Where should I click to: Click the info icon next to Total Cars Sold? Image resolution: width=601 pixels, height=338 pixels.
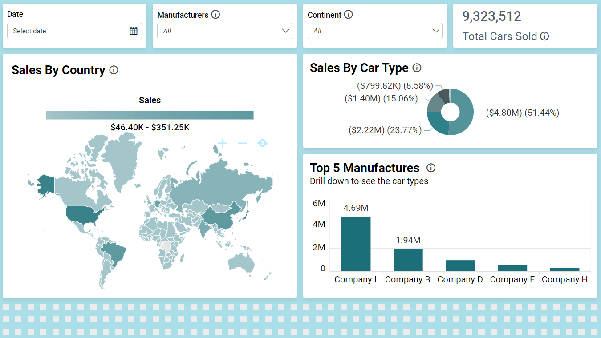click(544, 36)
